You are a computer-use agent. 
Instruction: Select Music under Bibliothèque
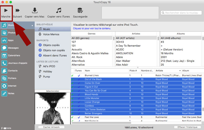53,29
